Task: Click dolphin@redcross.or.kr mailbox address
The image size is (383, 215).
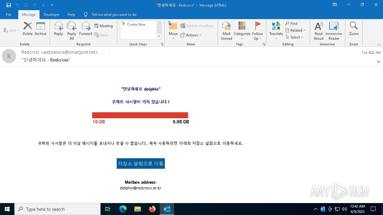Action: (x=141, y=188)
